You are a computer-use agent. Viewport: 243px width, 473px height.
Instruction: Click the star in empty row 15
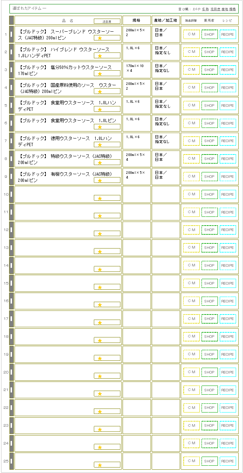click(x=100, y=288)
